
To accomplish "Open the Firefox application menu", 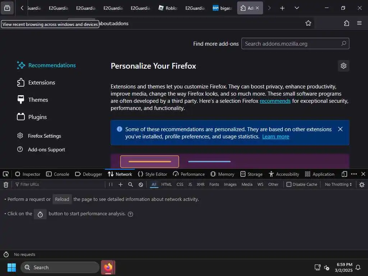I will pos(359,23).
